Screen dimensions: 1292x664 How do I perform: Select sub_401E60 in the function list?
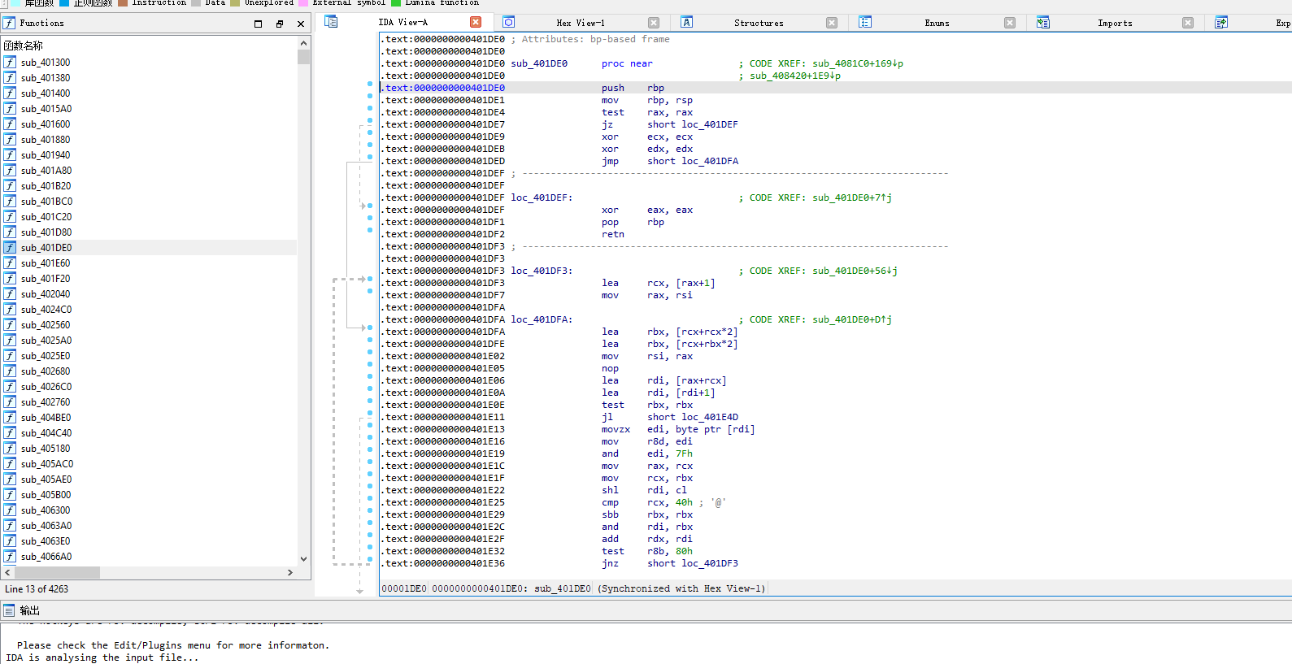click(46, 263)
